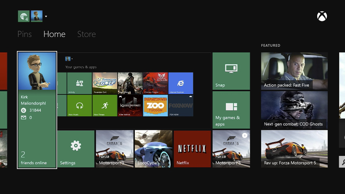Switch to the Pins tab
Image resolution: width=345 pixels, height=194 pixels.
[25, 34]
